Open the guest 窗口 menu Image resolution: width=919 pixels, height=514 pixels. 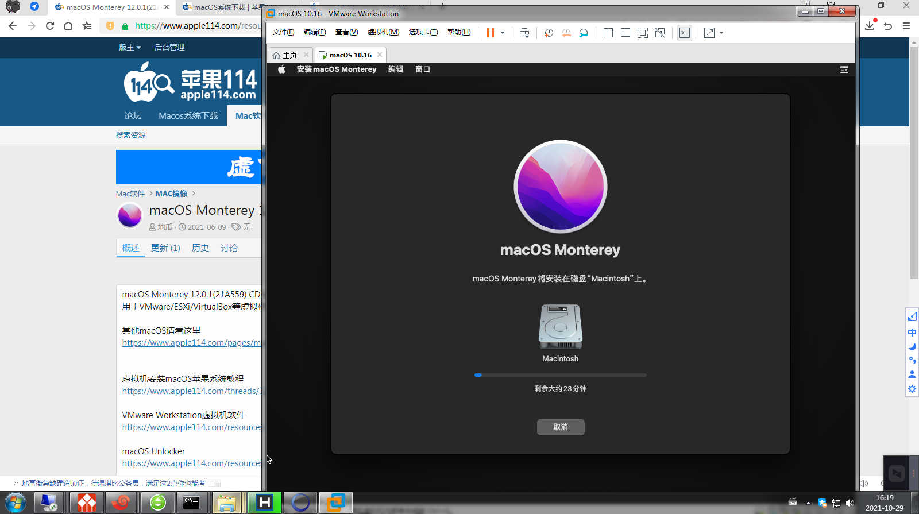(423, 69)
